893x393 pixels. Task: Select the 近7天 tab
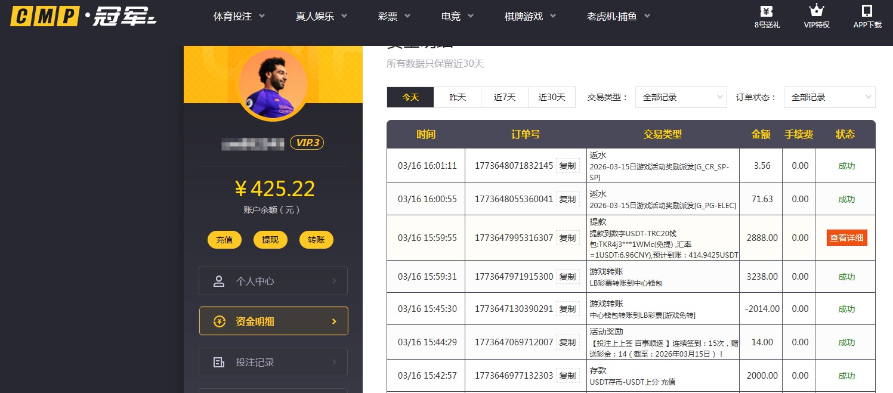point(504,97)
